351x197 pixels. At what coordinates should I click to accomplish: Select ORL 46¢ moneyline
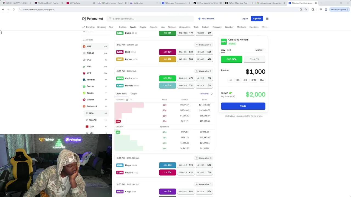click(x=168, y=165)
